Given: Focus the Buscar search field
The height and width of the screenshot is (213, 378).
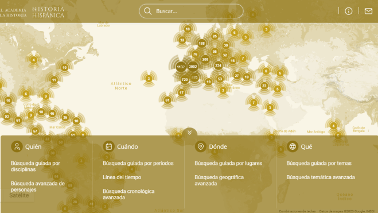Looking at the screenshot, I should point(191,11).
